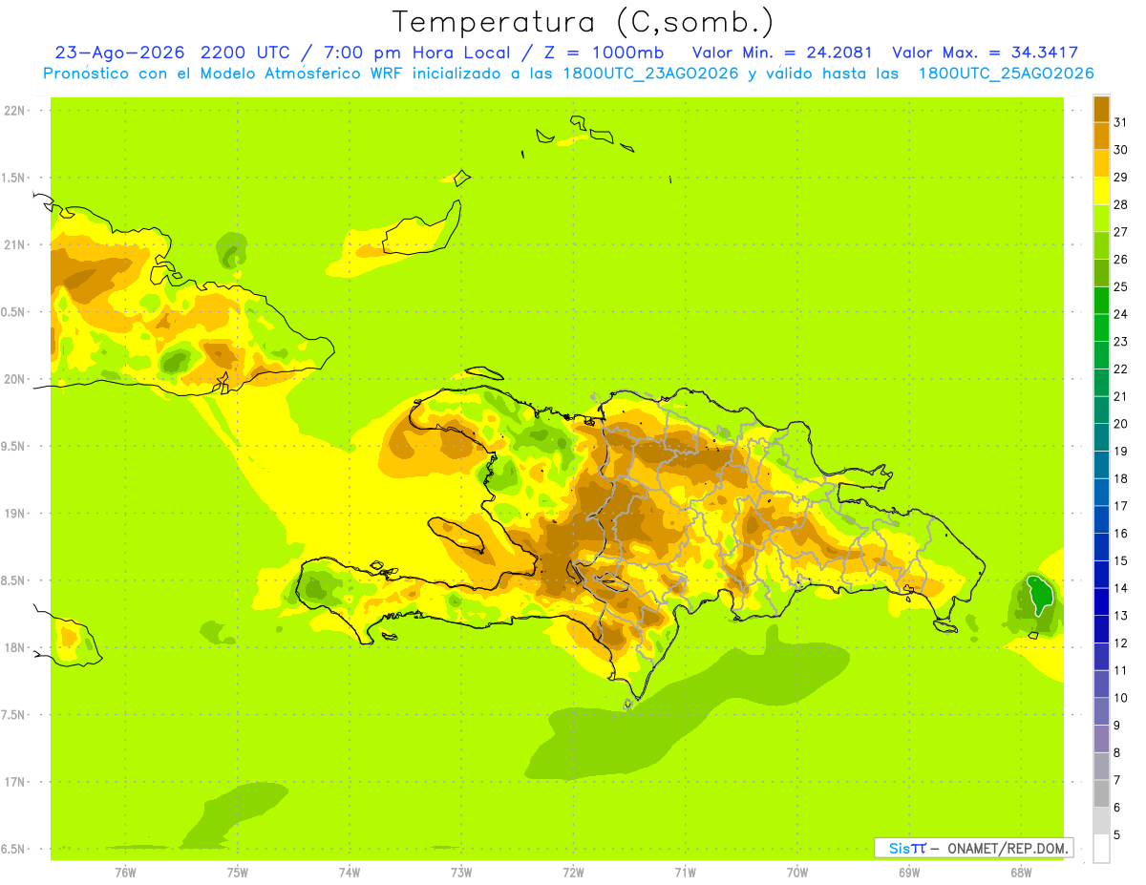
Task: Click "Valor Max. = 34.3417"
Action: click(986, 53)
